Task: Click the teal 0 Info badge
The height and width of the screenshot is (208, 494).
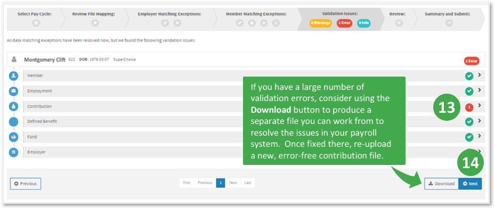Action: (x=363, y=23)
